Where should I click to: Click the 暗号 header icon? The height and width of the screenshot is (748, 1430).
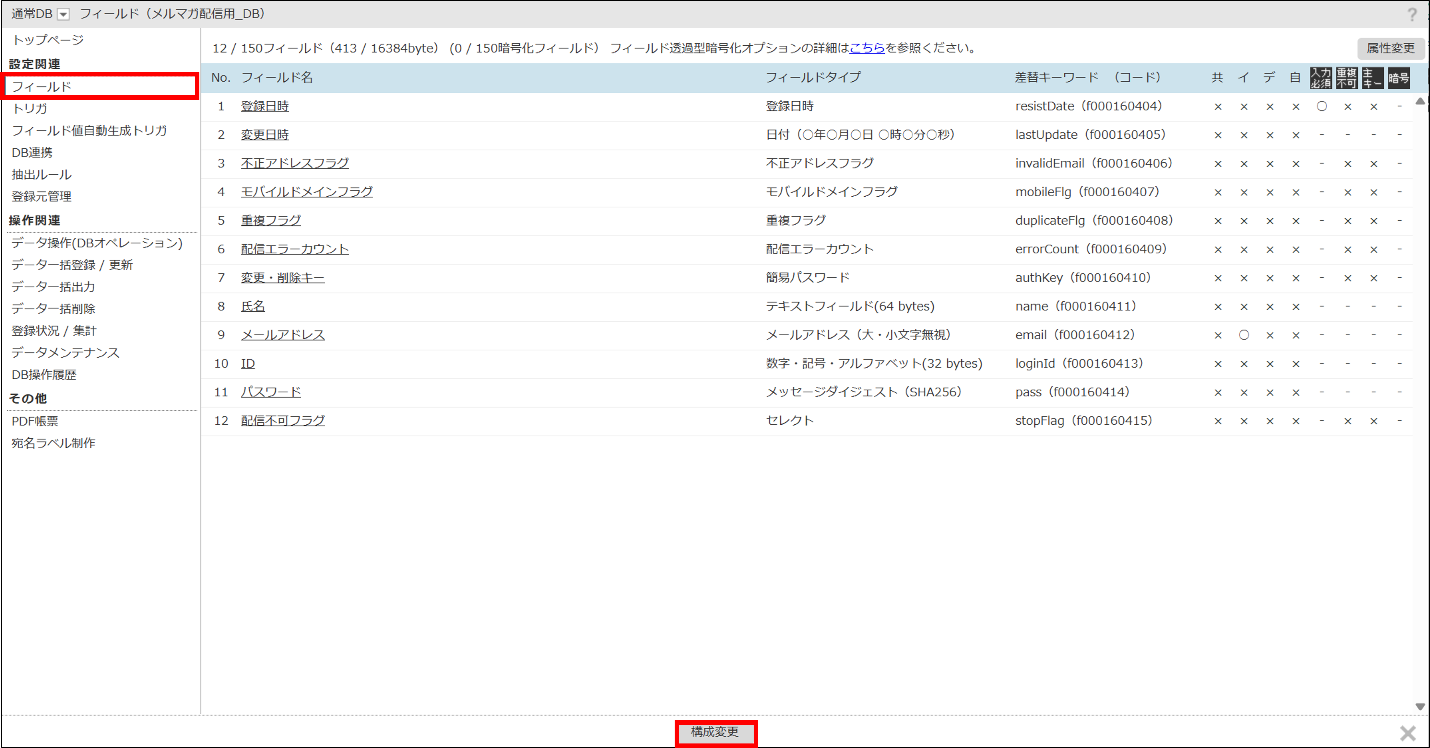[1398, 78]
